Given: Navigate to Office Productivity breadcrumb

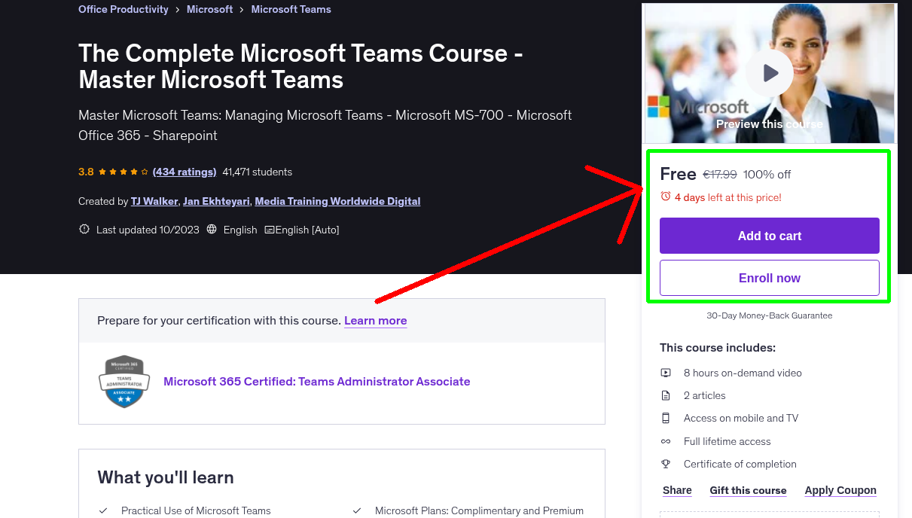Looking at the screenshot, I should 123,9.
